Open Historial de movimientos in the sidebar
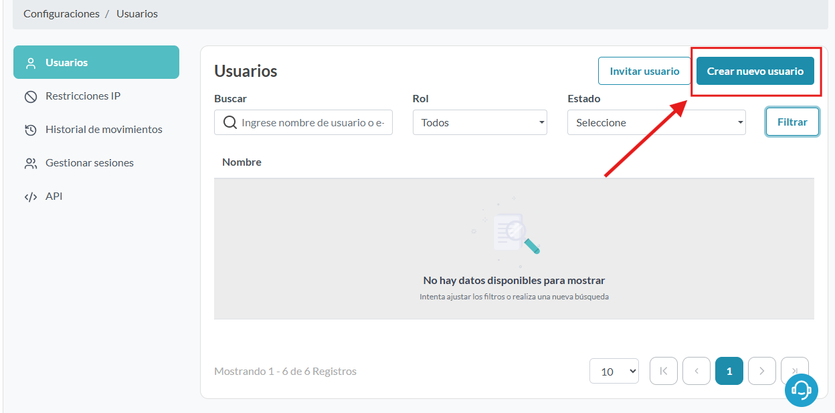The image size is (835, 413). coord(103,130)
